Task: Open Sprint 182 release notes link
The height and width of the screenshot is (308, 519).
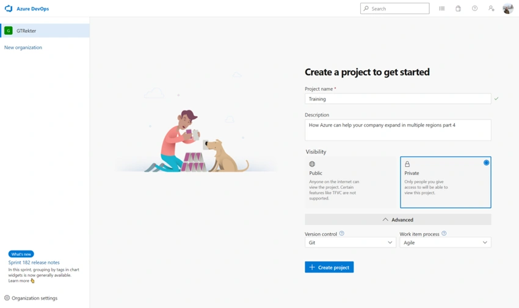Action: click(x=34, y=262)
